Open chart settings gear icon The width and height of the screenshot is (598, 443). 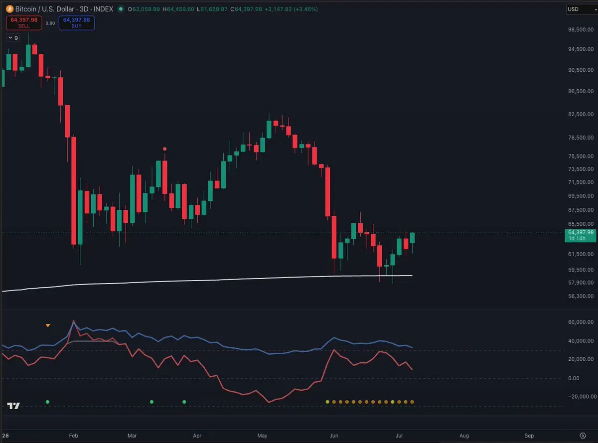click(582, 435)
